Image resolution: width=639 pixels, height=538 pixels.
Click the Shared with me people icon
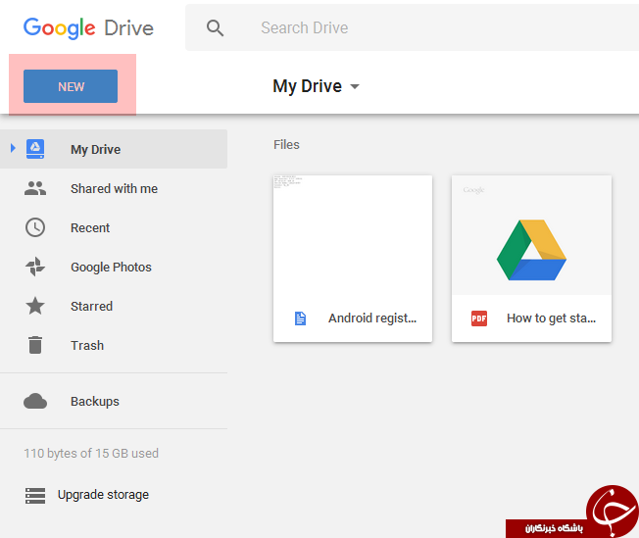pos(35,188)
